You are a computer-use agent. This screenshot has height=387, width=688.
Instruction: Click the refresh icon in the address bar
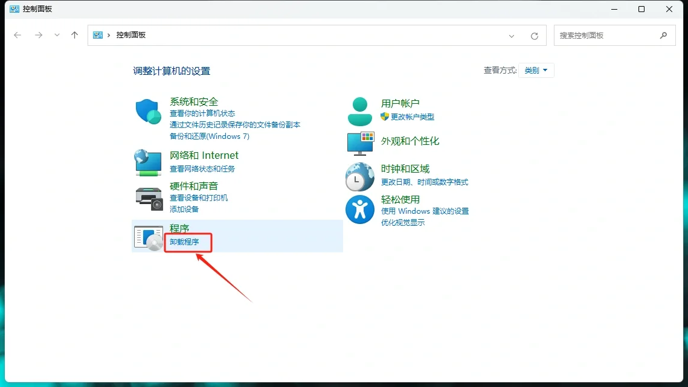(534, 35)
